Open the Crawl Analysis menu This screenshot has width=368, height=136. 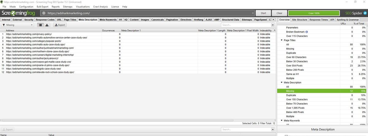click(x=101, y=6)
